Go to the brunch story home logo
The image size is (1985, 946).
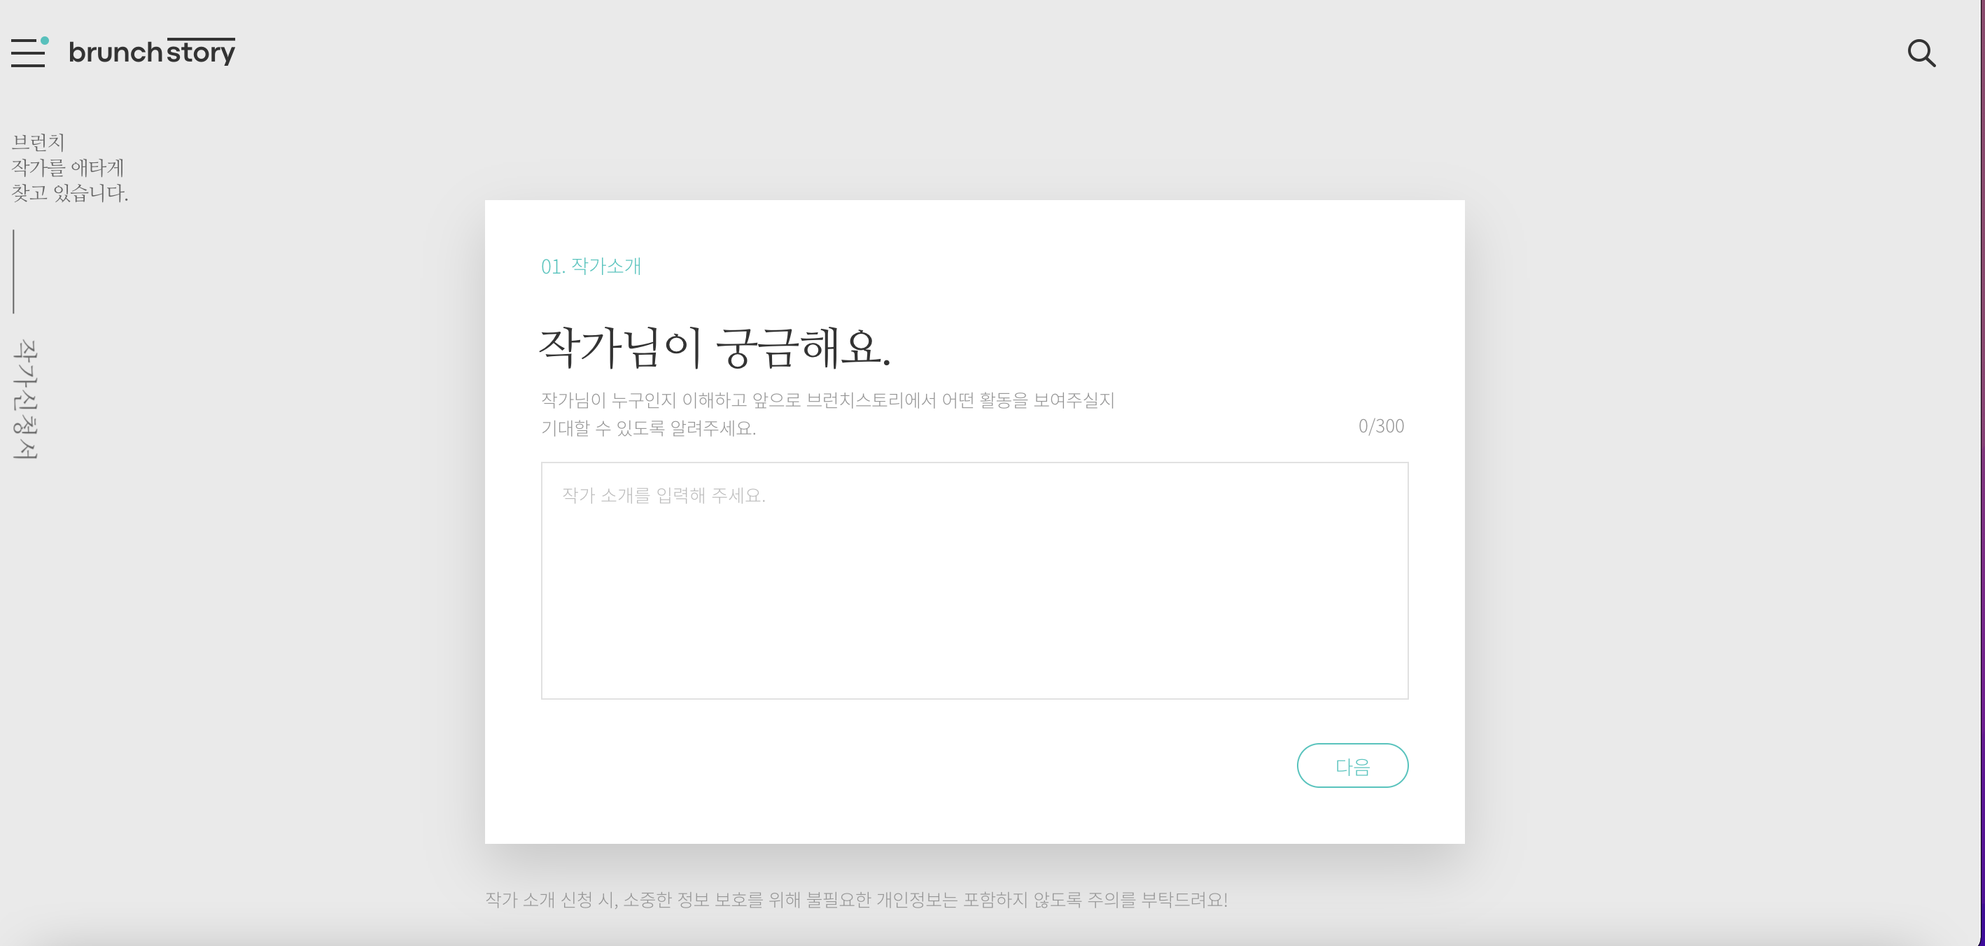(x=152, y=52)
